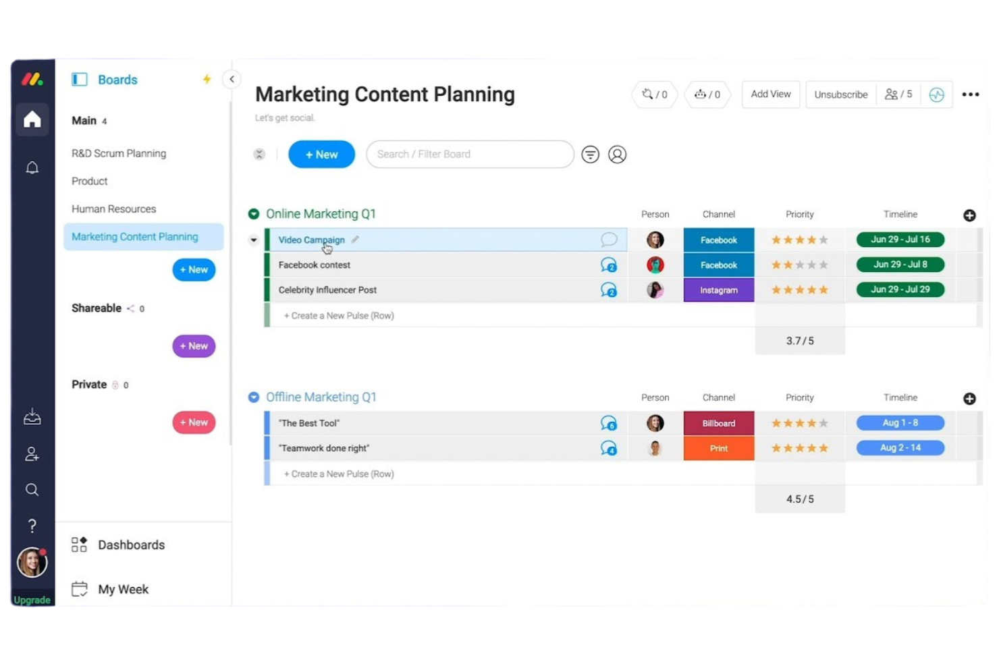999x666 pixels.
Task: Click Create a New Pulse in Online Marketing
Action: (339, 316)
